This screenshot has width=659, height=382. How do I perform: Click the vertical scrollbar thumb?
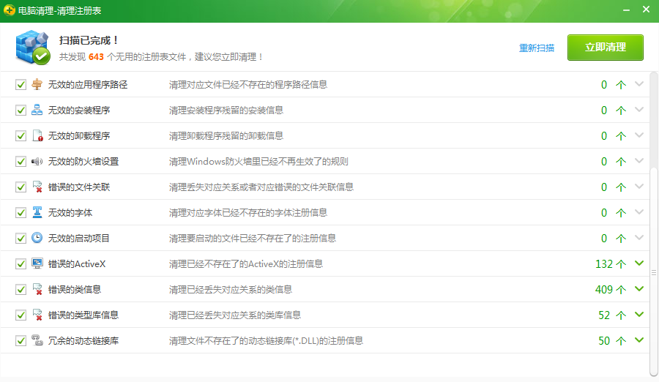point(654,272)
